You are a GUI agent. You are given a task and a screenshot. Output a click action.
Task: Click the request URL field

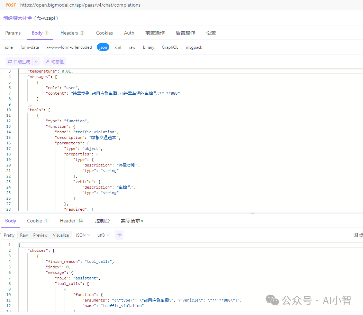click(x=80, y=5)
